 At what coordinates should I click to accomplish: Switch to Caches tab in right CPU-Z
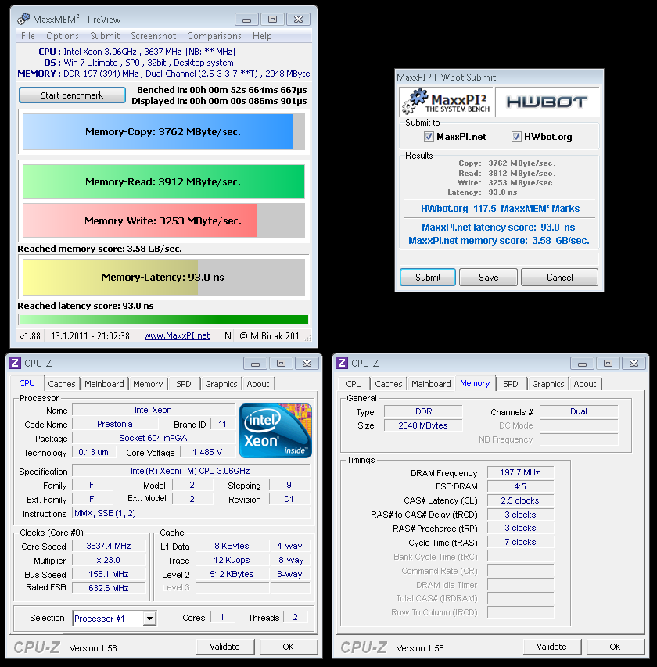click(x=389, y=384)
